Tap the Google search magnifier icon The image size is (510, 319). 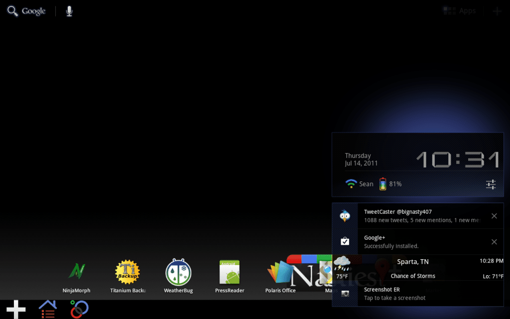click(x=12, y=11)
